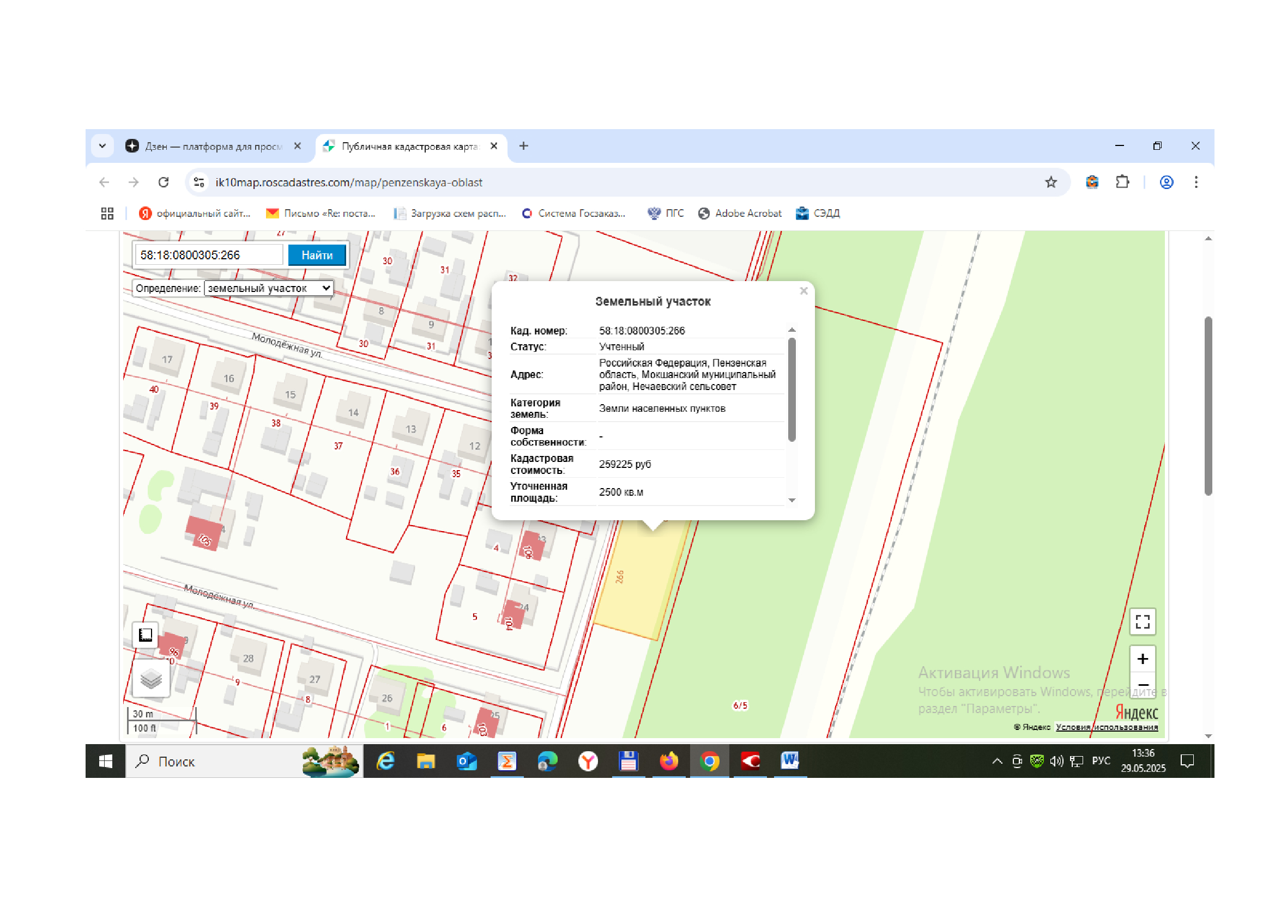Open Письмо «Re: поста... bookmark
Viewport: 1275px width, 901px height.
coord(321,213)
